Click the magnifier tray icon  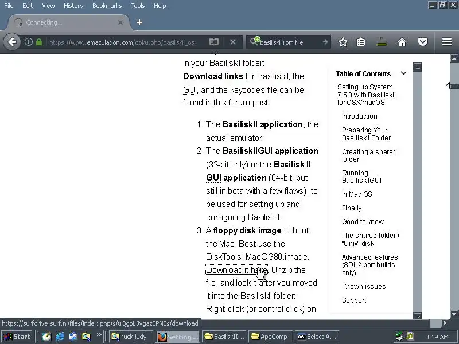click(410, 337)
